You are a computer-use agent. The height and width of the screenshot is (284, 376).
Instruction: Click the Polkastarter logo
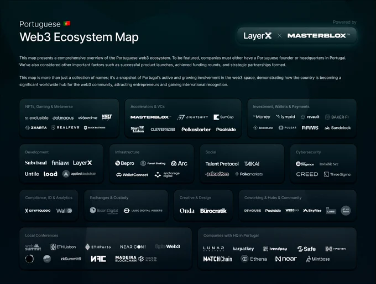196,130
